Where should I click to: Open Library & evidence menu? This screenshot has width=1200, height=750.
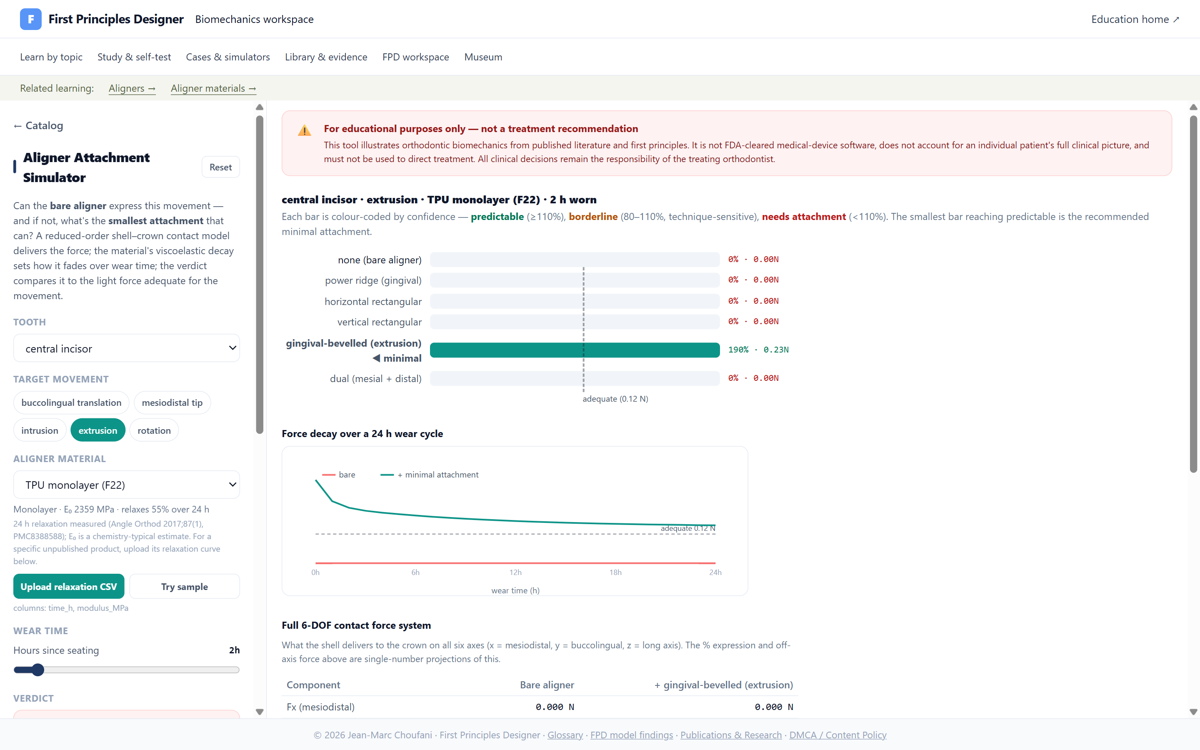point(326,57)
